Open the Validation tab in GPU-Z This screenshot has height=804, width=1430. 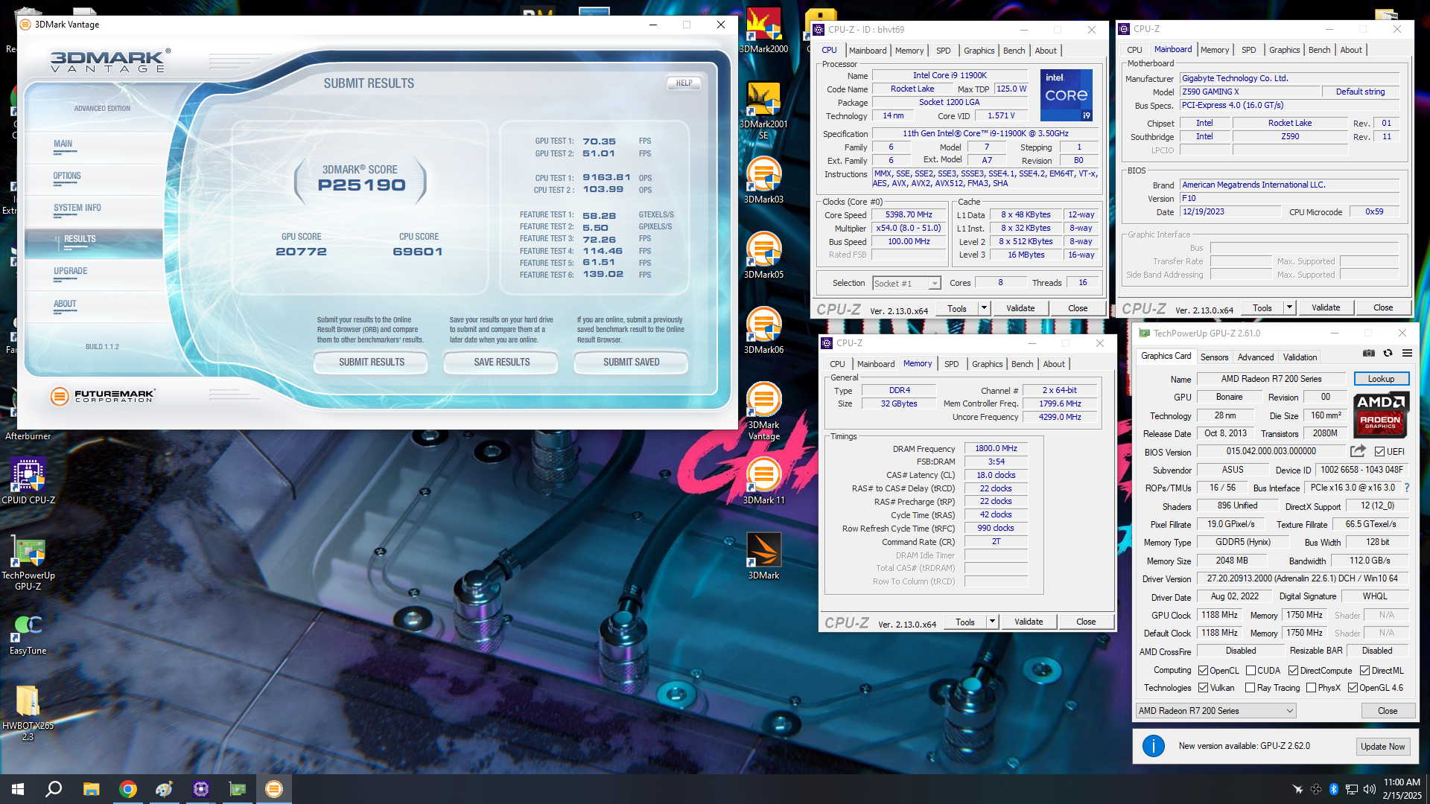coord(1300,357)
